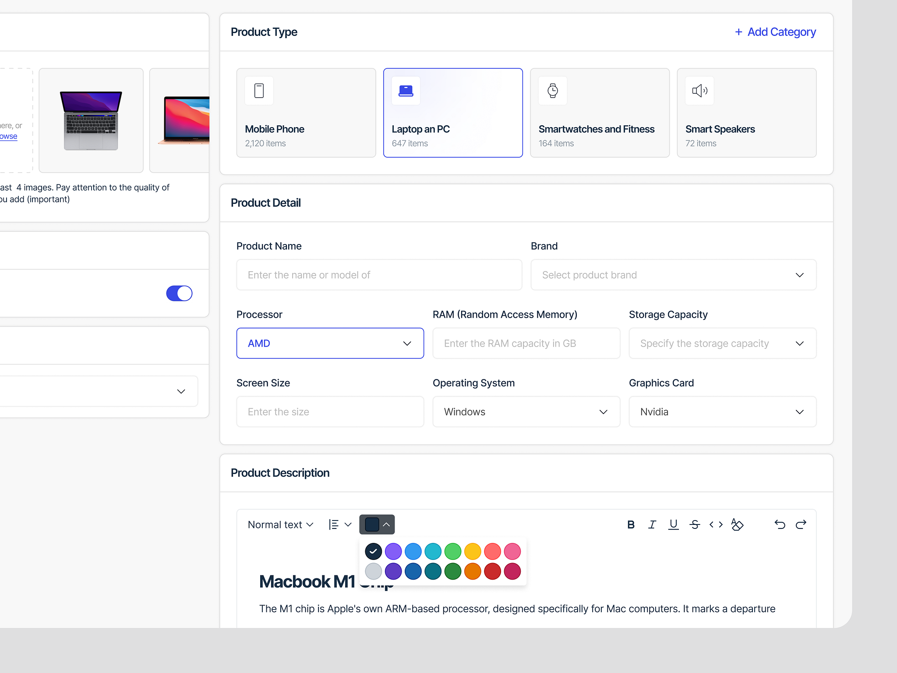Open the Storage Capacity dropdown

click(723, 343)
